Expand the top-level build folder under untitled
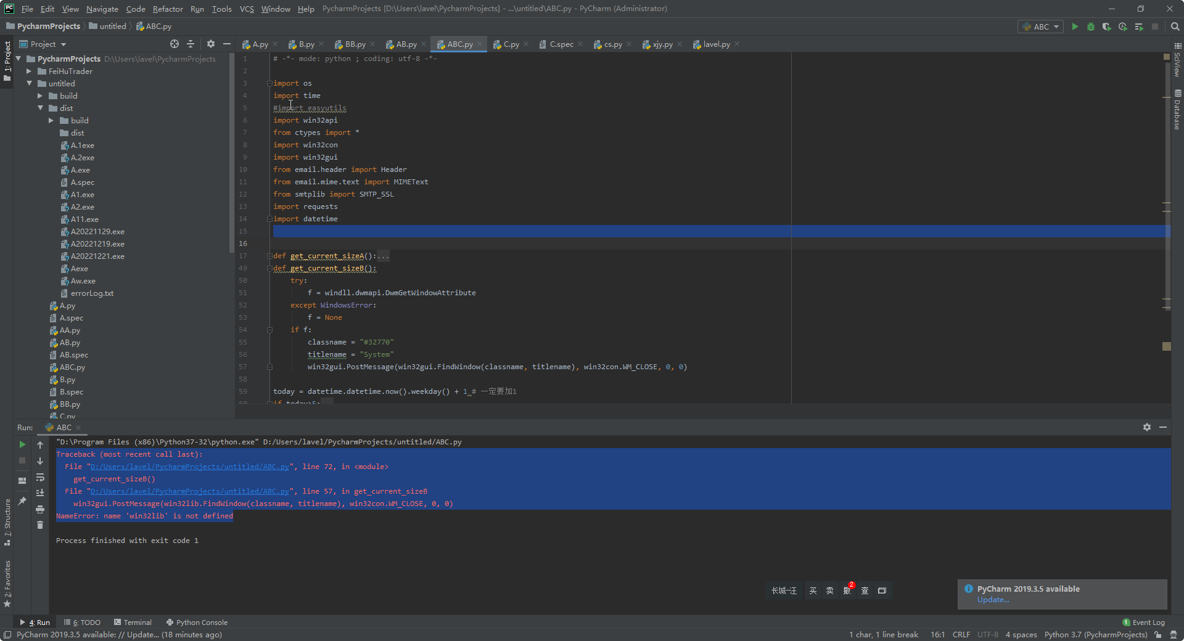 click(x=40, y=96)
